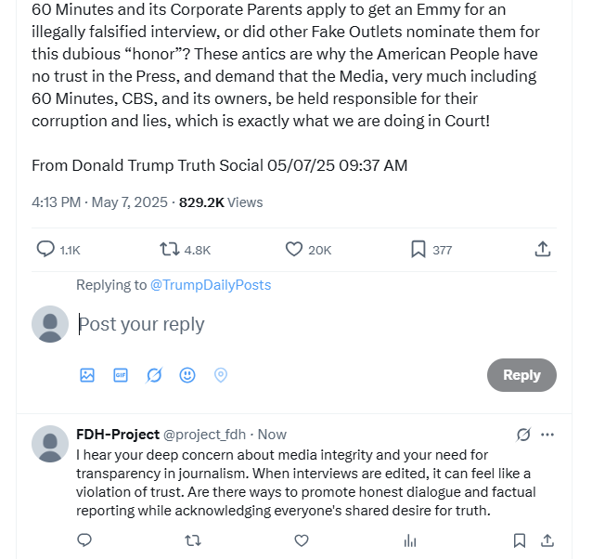Like the FDH-Project reply

click(x=301, y=540)
